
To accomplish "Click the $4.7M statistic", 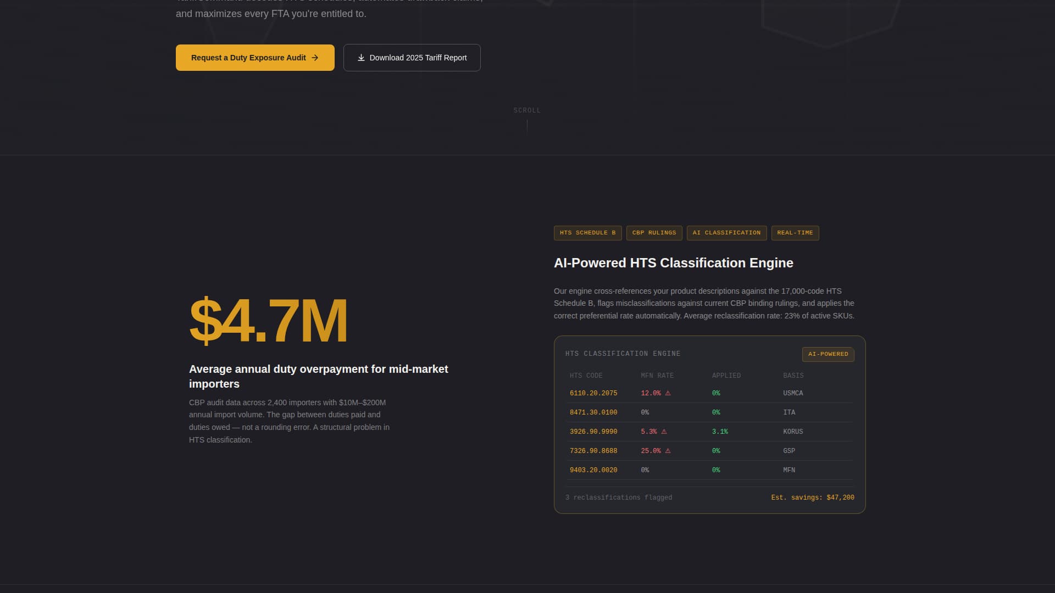I will [268, 320].
